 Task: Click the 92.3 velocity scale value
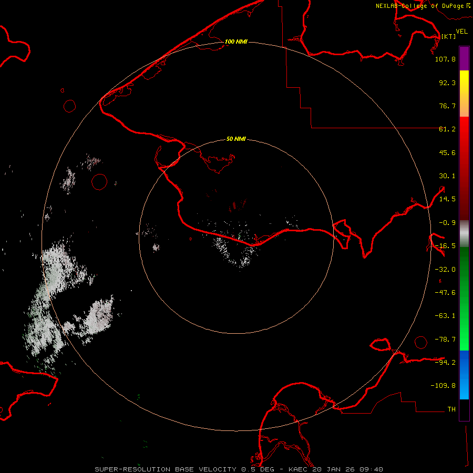point(447,83)
